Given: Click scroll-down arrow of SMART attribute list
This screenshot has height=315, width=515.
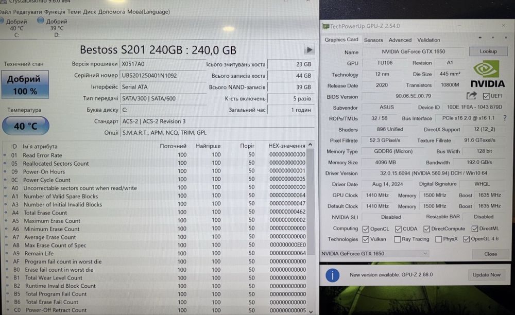Looking at the screenshot, I should [311, 311].
